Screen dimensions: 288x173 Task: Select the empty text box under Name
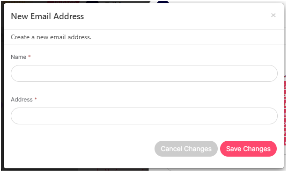click(144, 73)
